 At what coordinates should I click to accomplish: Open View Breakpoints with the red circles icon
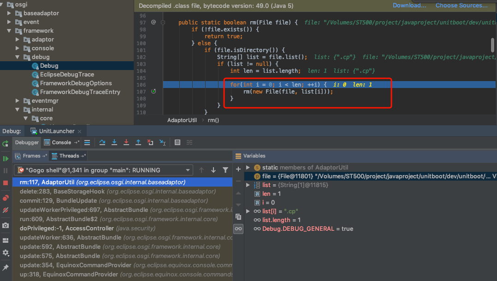point(6,198)
